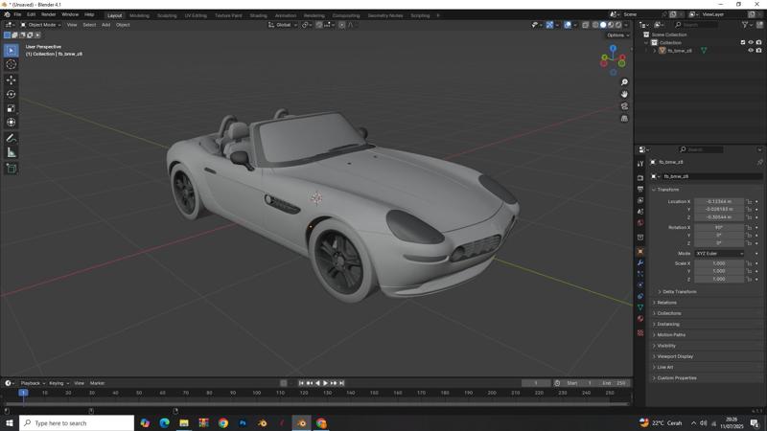Switch to material preview shading

coord(611,25)
